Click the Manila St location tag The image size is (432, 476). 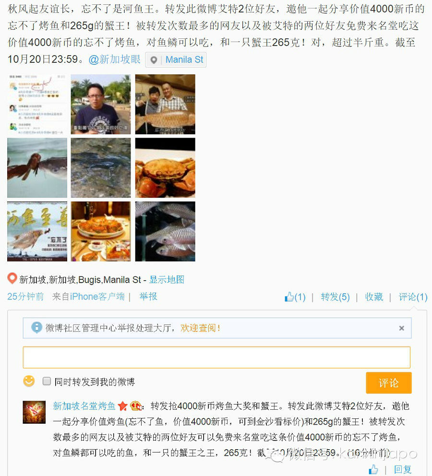(176, 60)
